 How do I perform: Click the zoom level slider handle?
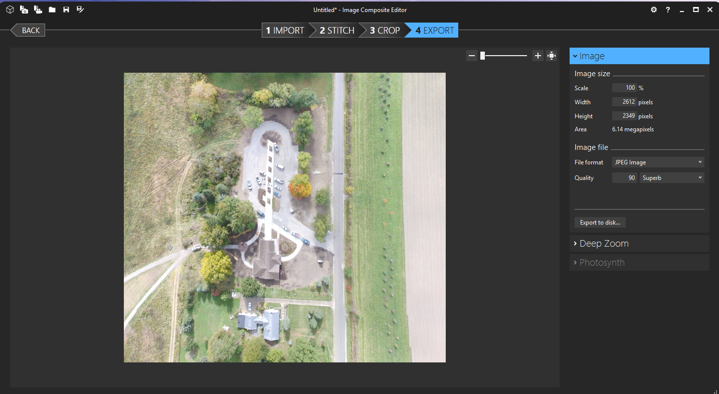[483, 55]
